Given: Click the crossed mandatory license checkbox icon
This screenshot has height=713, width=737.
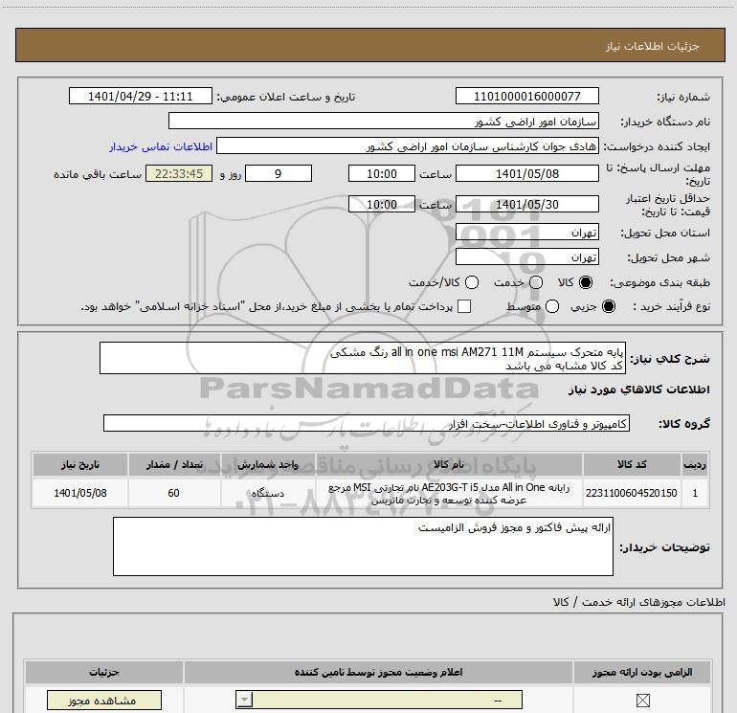Looking at the screenshot, I should [x=642, y=701].
